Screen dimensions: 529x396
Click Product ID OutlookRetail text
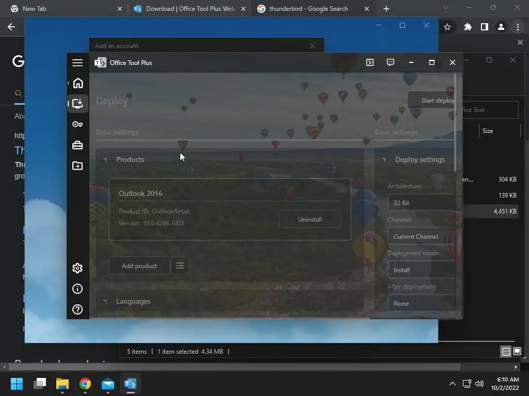(x=154, y=211)
